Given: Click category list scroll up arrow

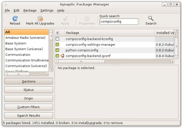Looking at the screenshot, I should point(51,31).
